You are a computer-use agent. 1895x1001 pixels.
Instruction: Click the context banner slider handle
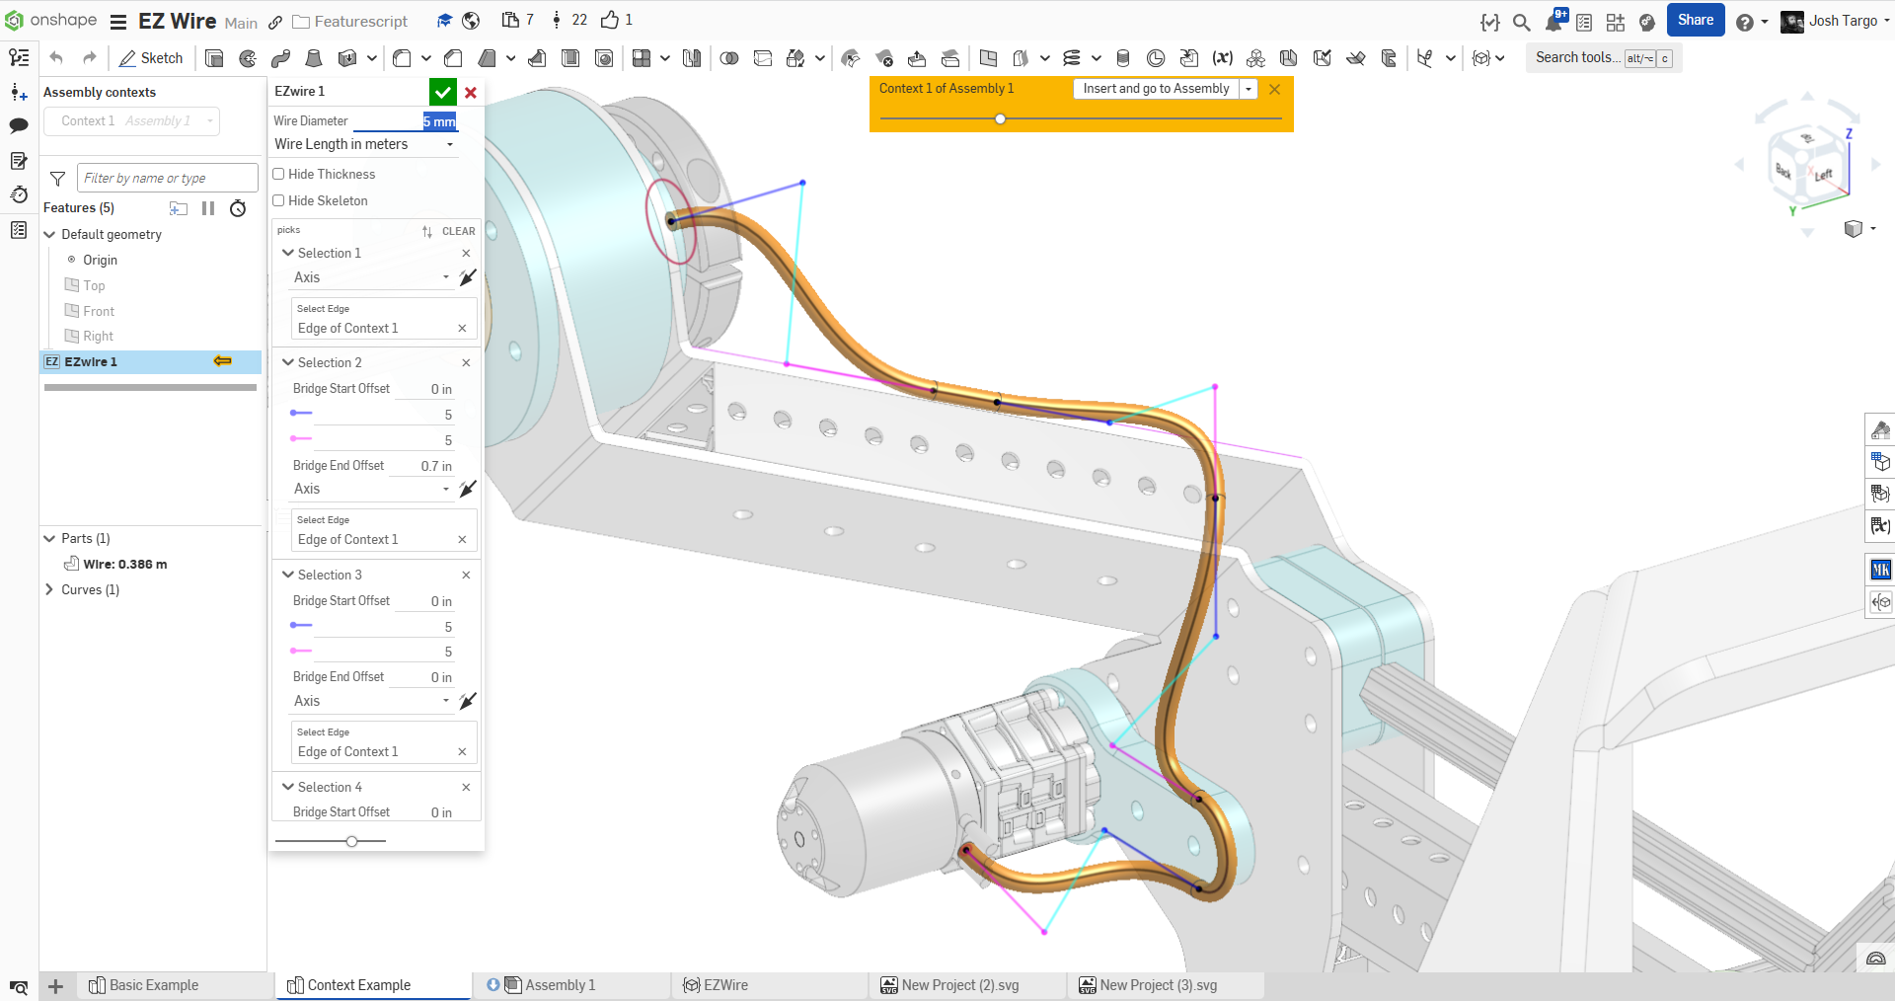coord(1000,118)
